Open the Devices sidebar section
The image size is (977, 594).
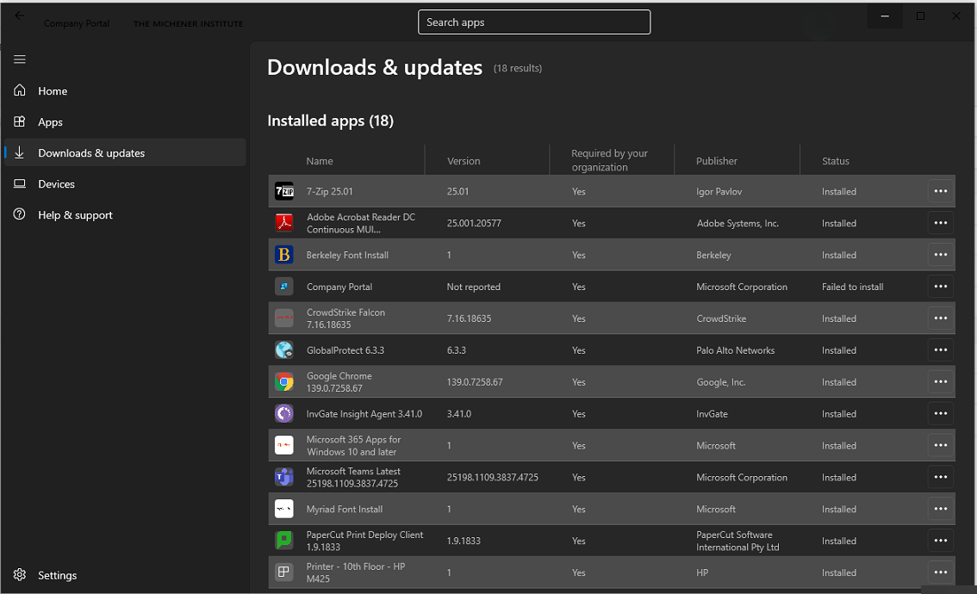click(56, 184)
